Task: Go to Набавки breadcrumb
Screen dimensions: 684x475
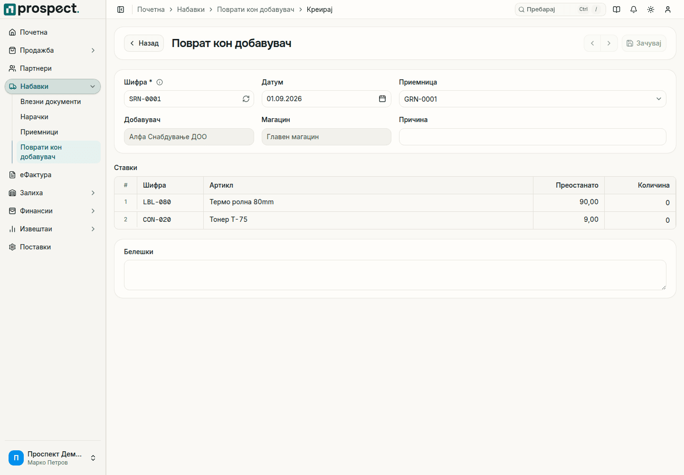Action: 191,9
